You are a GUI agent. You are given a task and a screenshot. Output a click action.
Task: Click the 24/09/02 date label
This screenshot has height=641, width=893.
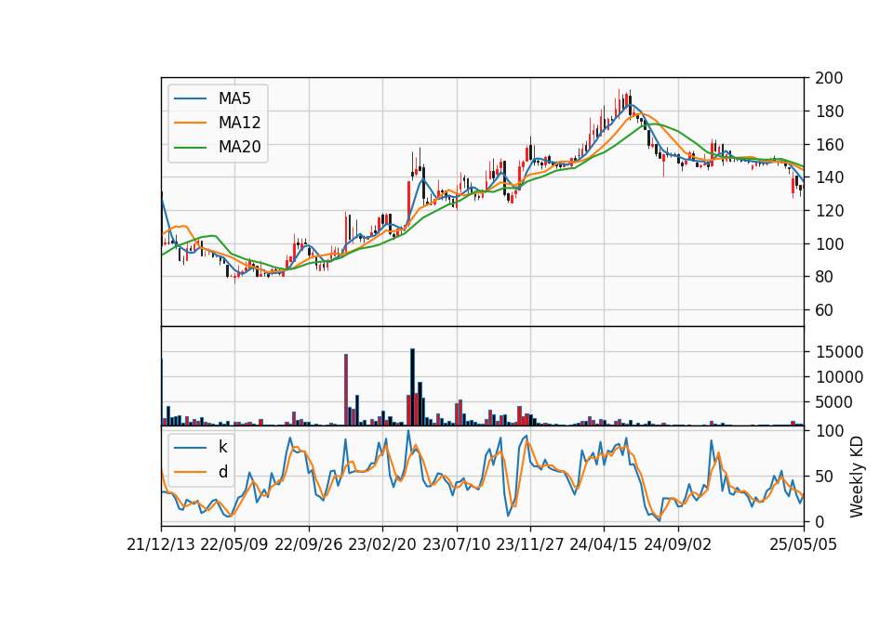pyautogui.click(x=678, y=544)
